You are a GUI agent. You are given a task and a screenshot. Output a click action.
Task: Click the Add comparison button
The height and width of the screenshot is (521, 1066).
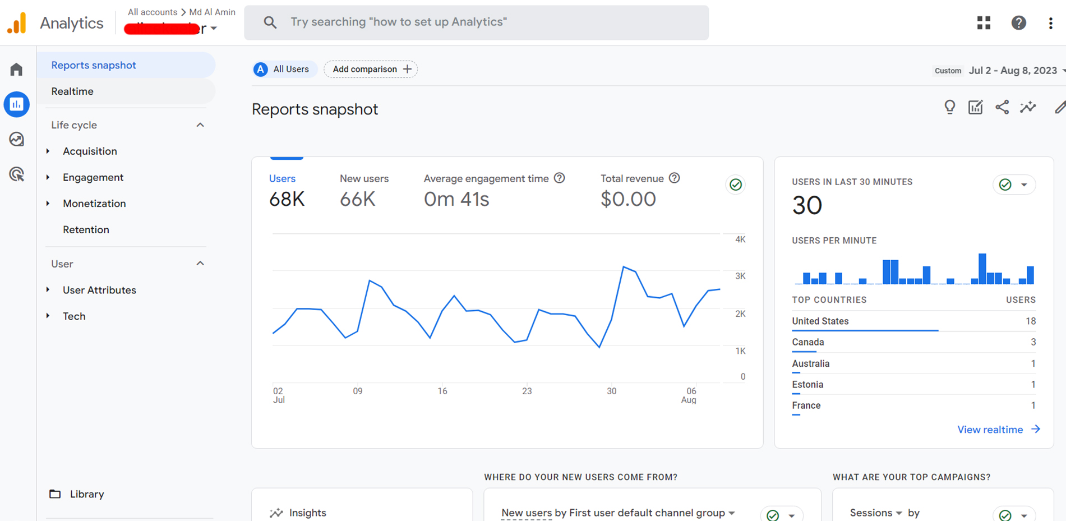[x=371, y=69]
